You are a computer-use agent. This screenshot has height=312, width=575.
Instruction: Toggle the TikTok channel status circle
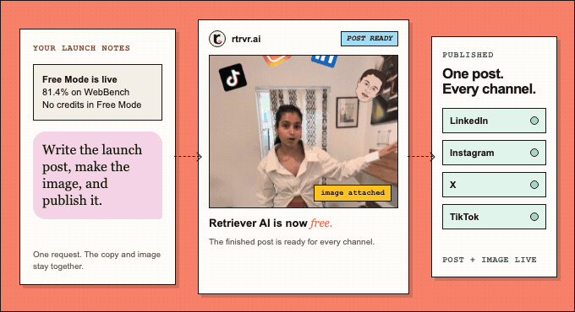534,217
